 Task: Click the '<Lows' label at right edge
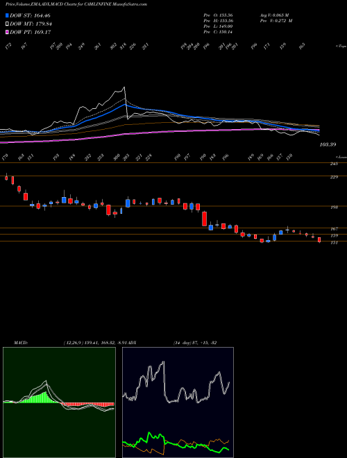coord(341,157)
